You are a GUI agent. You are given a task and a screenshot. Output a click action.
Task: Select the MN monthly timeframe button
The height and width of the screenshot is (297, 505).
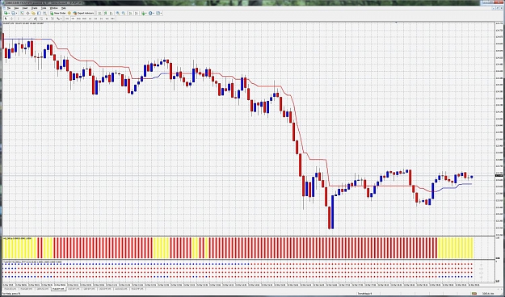(x=112, y=19)
